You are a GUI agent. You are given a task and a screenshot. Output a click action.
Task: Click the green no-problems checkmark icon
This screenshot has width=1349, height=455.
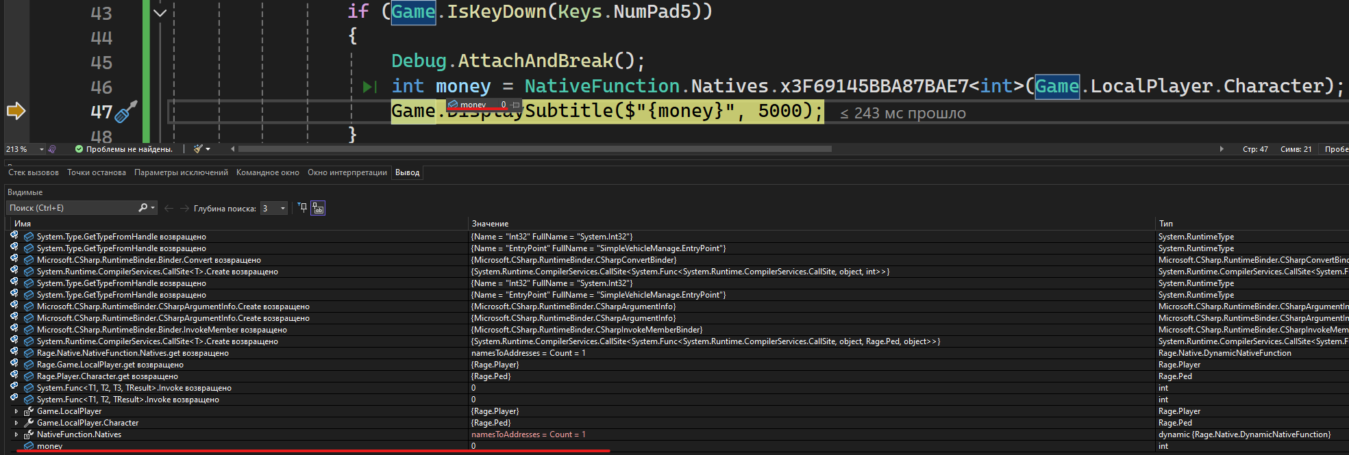click(x=79, y=149)
